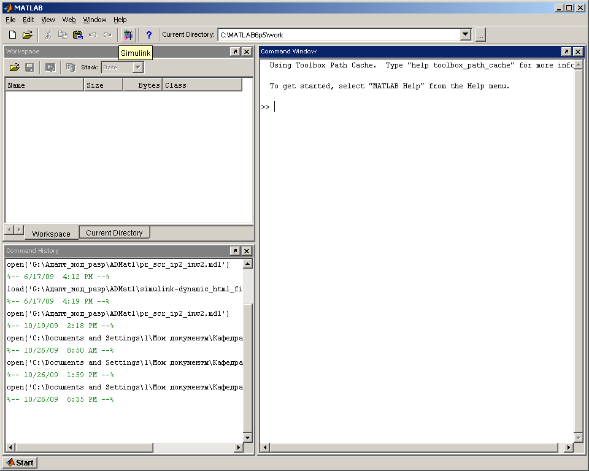Expand Current Directory dropdown arrow
This screenshot has height=471, width=589.
tap(466, 34)
